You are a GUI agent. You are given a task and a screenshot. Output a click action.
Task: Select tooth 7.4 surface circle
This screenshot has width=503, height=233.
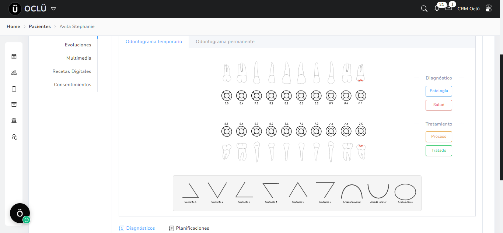pyautogui.click(x=346, y=131)
